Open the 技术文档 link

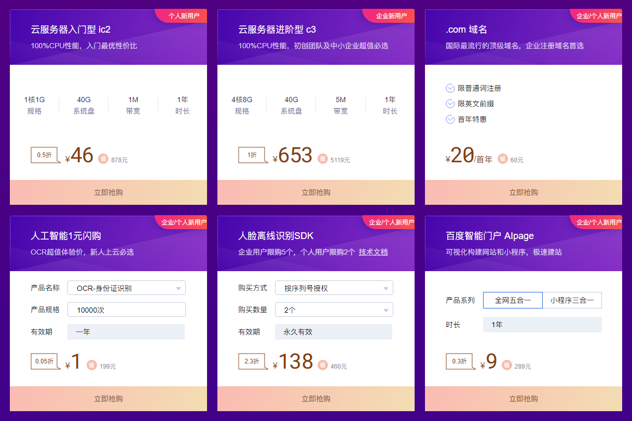(373, 252)
